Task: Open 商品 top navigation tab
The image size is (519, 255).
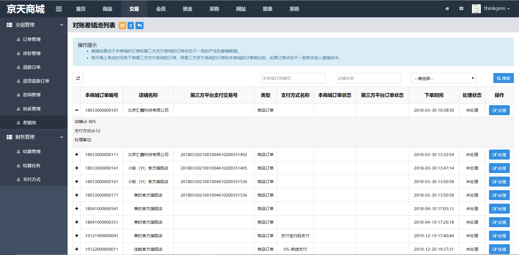Action: pos(107,9)
